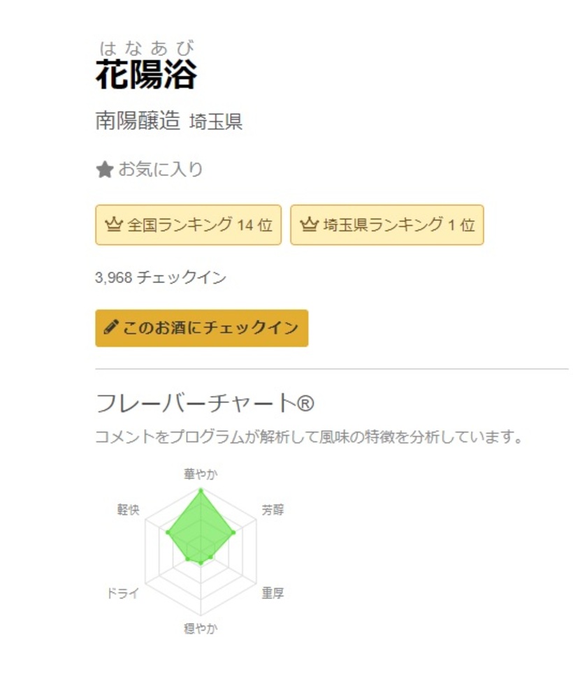Click the 花陽浴 sake title

click(146, 74)
